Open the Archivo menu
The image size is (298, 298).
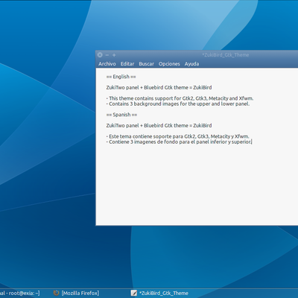pos(107,64)
